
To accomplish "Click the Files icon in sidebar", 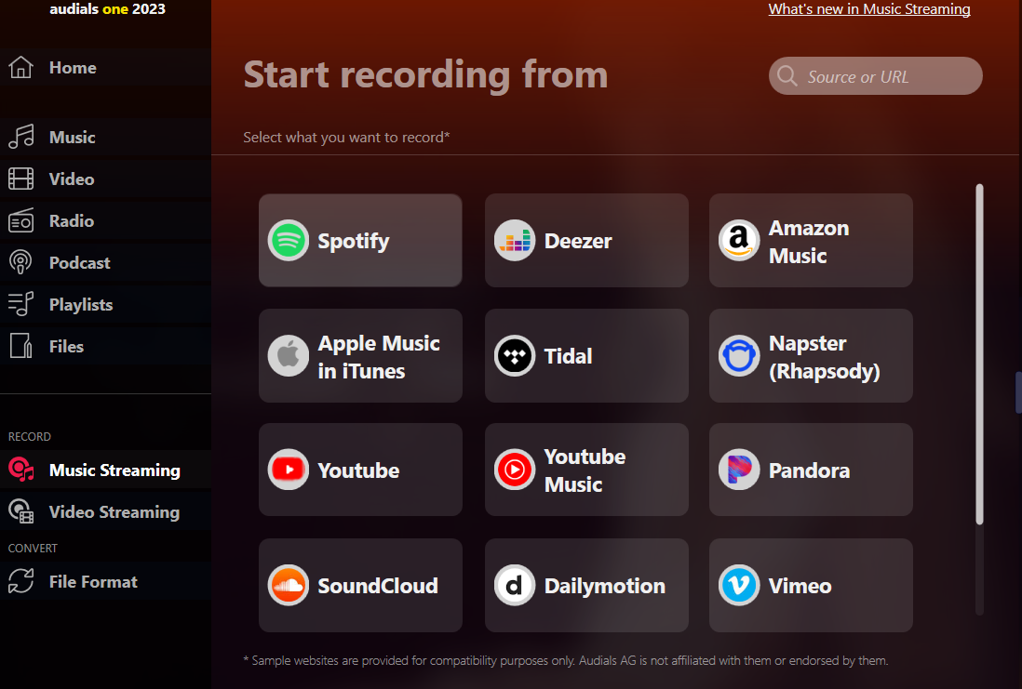I will (x=20, y=346).
